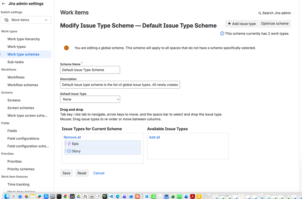Open Google Drive from the Dock

click(x=79, y=196)
